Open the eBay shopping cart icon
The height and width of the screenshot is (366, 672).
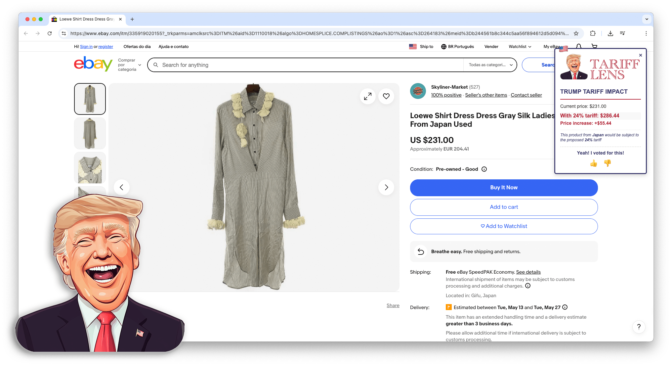pos(594,46)
